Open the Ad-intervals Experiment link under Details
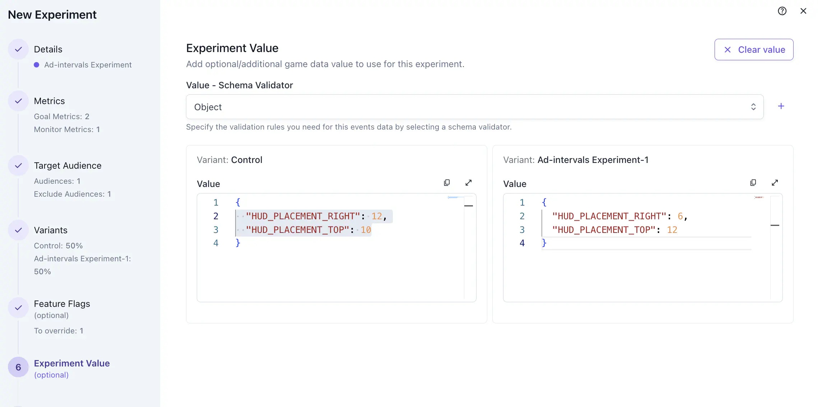Image resolution: width=818 pixels, height=407 pixels. coord(88,65)
